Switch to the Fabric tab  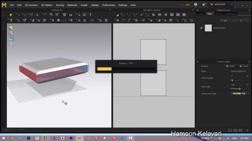click(210, 14)
